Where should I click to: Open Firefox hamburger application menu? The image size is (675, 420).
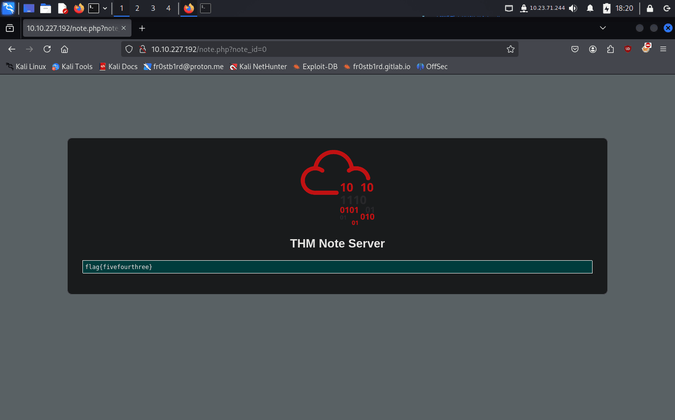click(x=663, y=49)
